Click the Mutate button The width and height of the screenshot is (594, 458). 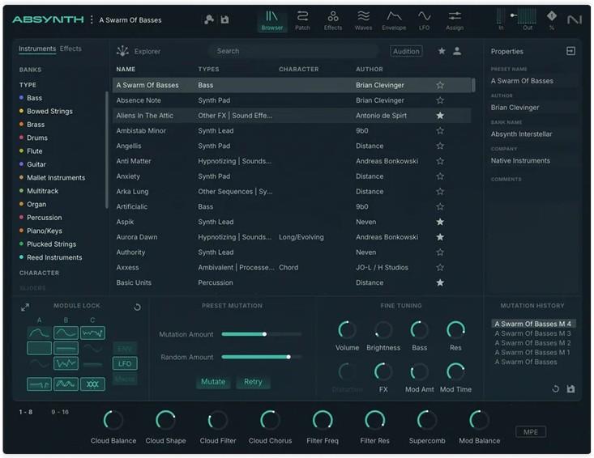pyautogui.click(x=213, y=382)
